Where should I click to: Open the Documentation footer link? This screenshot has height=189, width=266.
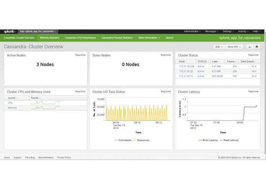pos(46,158)
